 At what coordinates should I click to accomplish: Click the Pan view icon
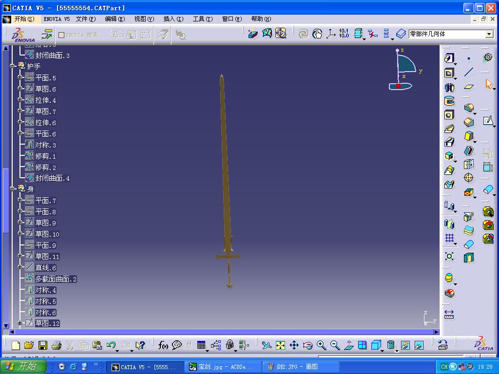tap(294, 345)
